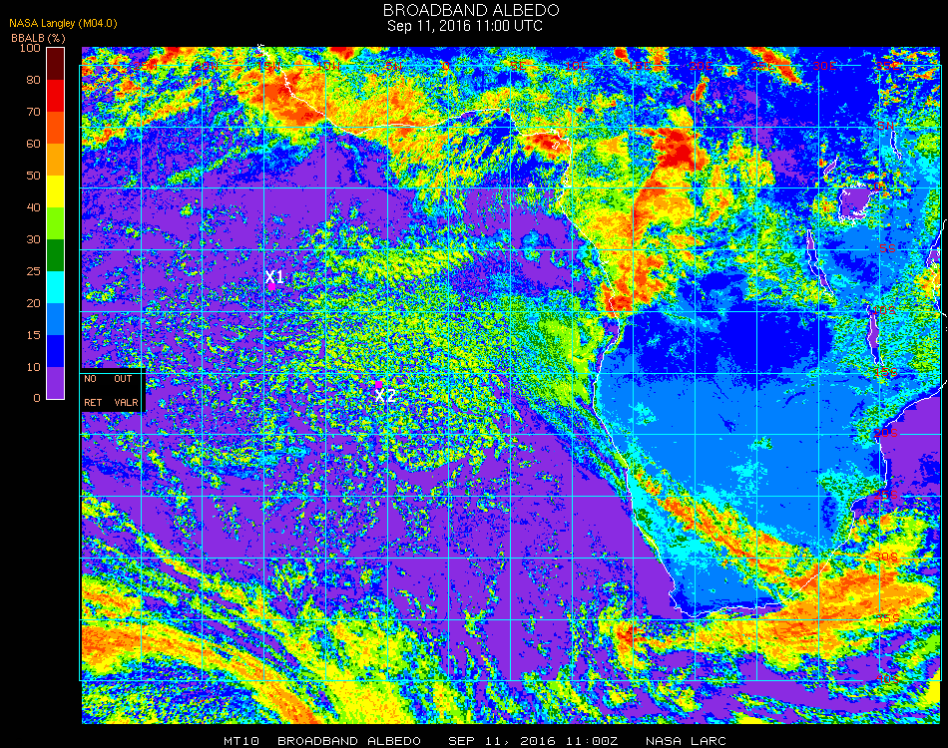Click the 'Sep 11, 2016 11:00 UTC' date text
The height and width of the screenshot is (748, 948).
465,26
